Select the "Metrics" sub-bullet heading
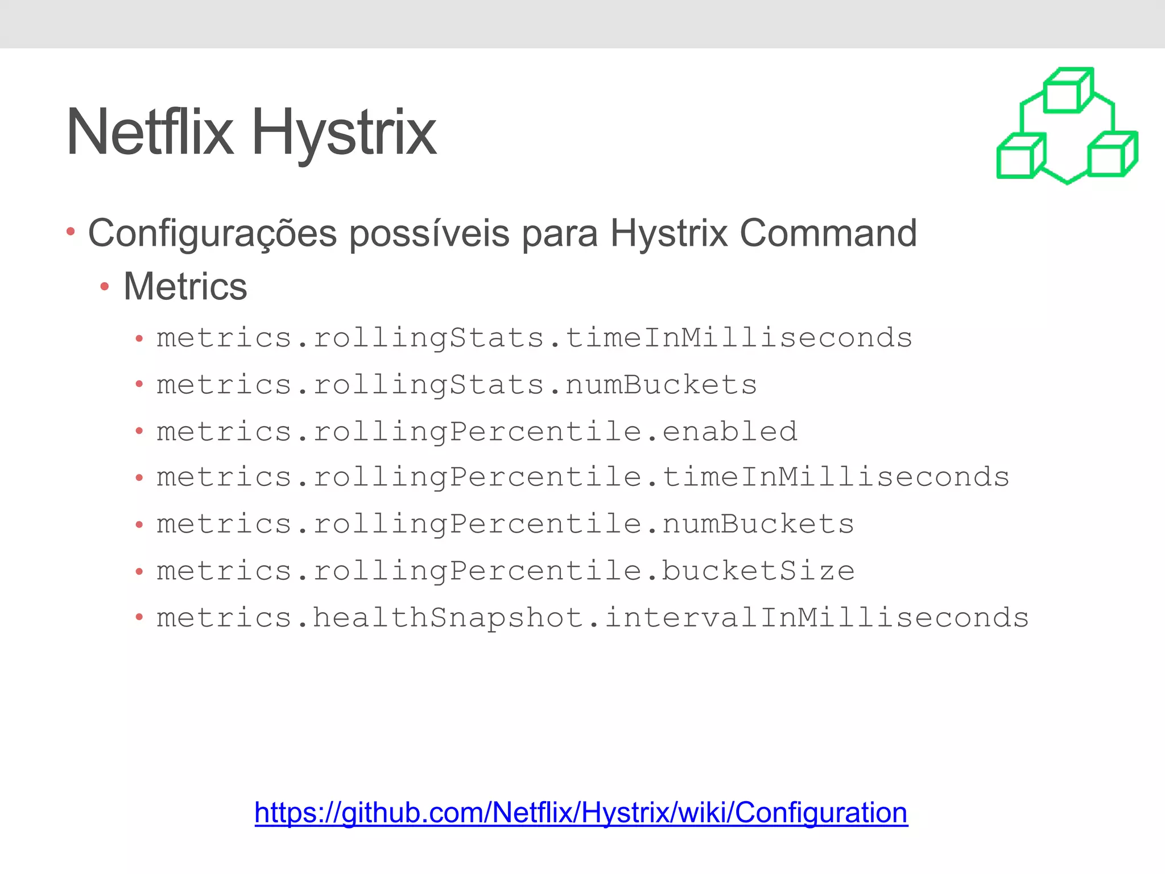The width and height of the screenshot is (1165, 874). (185, 286)
